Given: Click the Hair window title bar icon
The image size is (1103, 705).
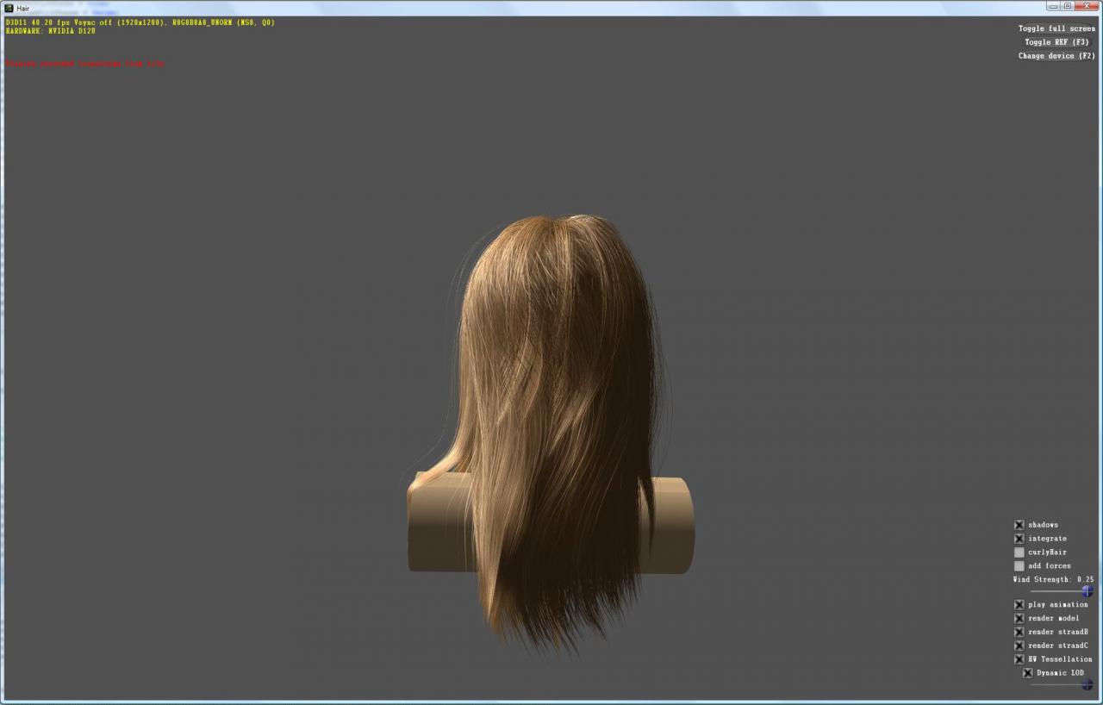Looking at the screenshot, I should coord(9,8).
